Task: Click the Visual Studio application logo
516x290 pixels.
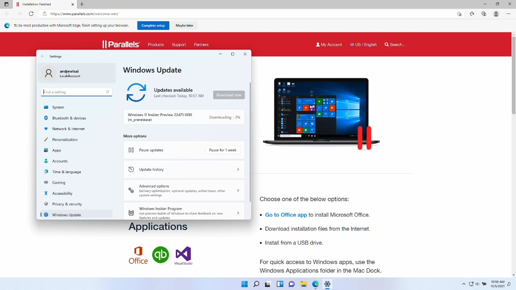Action: click(x=183, y=256)
